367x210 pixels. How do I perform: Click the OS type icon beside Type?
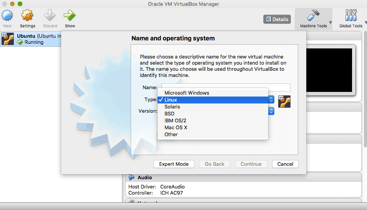(x=284, y=102)
